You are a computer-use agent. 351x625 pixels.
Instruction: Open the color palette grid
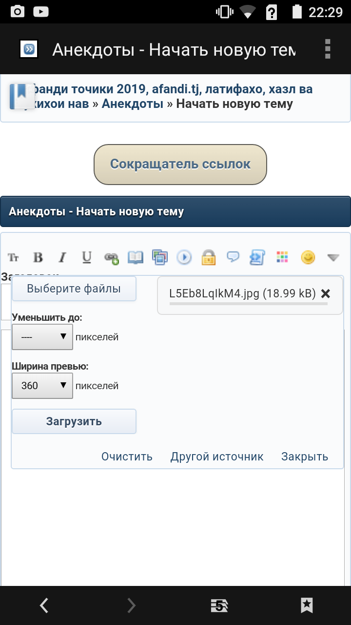(282, 257)
